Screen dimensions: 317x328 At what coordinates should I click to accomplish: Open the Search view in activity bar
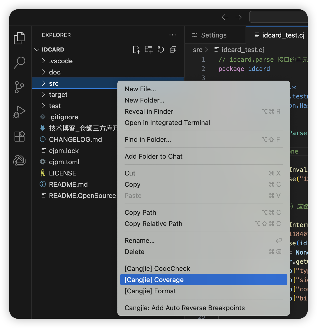coord(19,62)
